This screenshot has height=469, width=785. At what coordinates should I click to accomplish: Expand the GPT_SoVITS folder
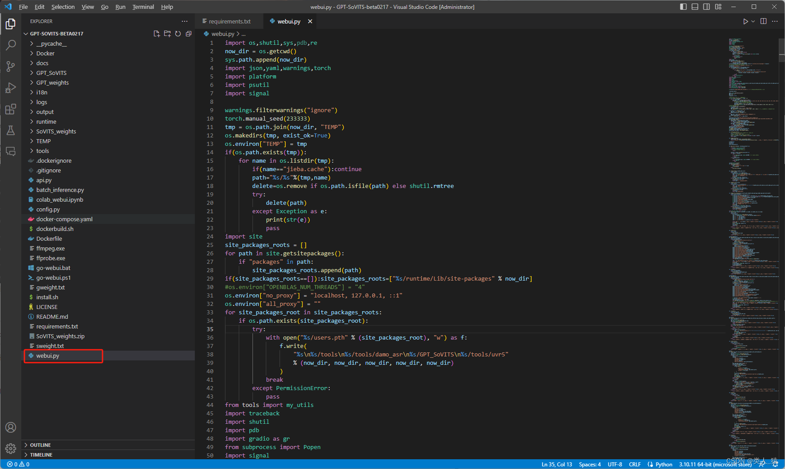tap(108, 73)
